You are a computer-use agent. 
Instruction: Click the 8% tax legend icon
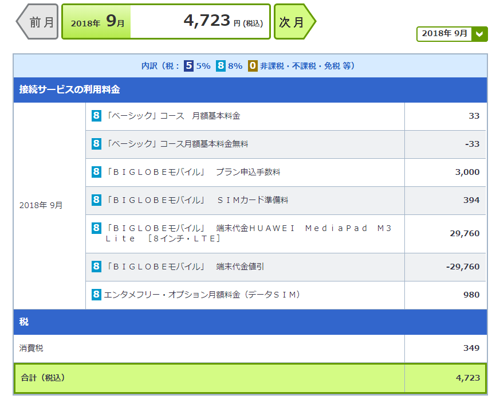click(221, 66)
